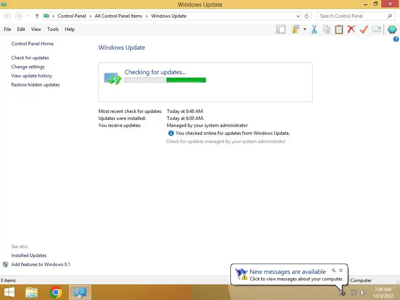Image resolution: width=400 pixels, height=300 pixels.
Task: Click the envelope card toolbar icon
Action: (x=377, y=29)
